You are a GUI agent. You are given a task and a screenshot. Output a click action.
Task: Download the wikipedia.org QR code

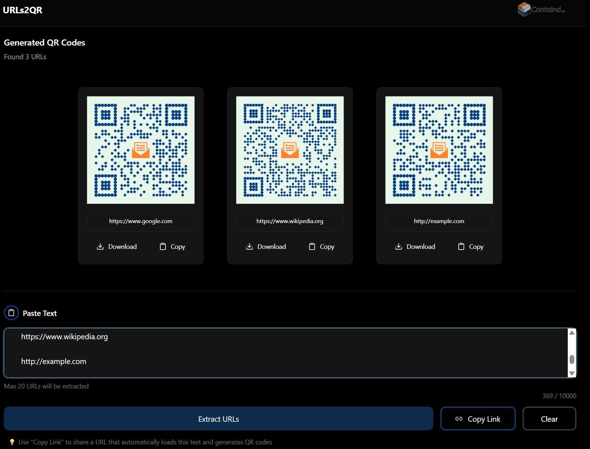click(x=266, y=246)
